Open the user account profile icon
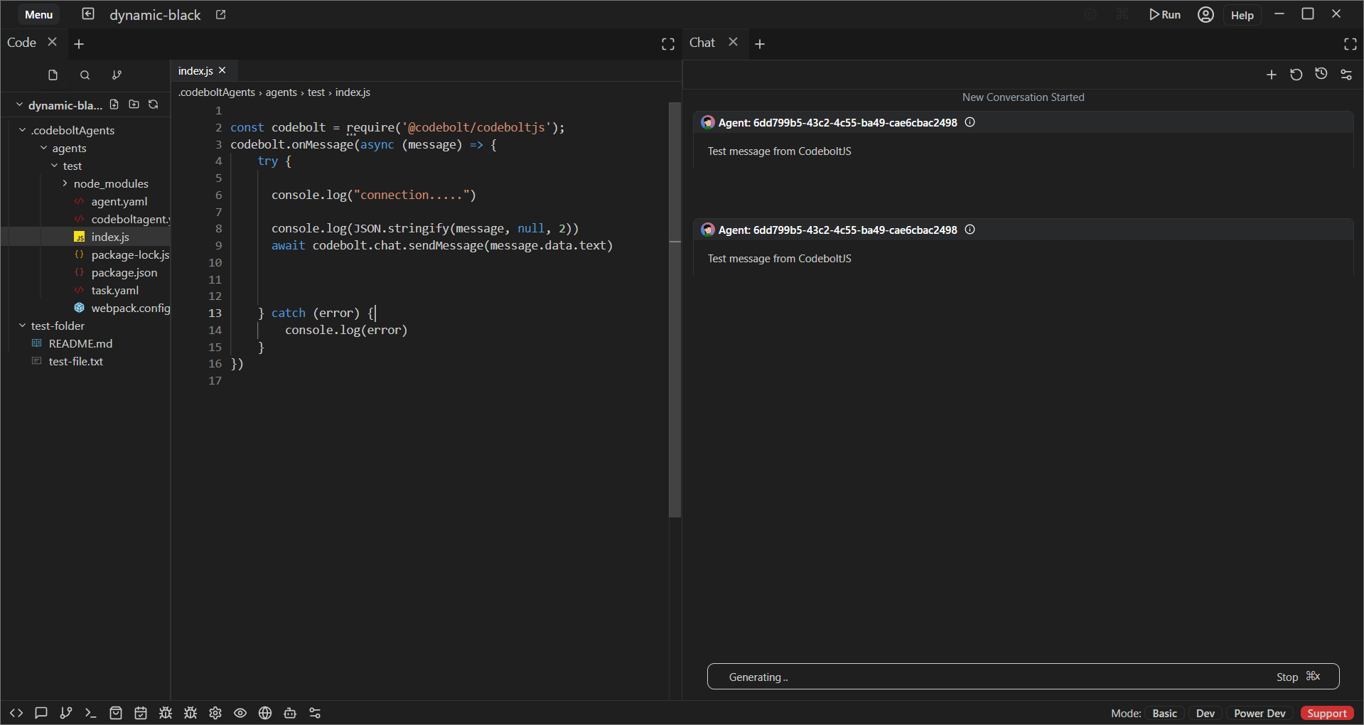Viewport: 1364px width, 725px height. [x=1205, y=14]
